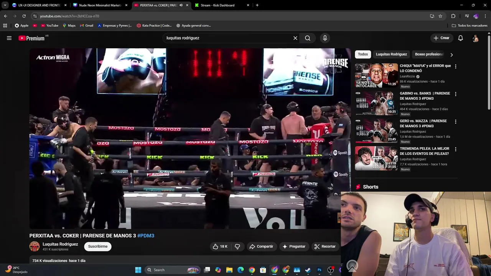Open Todos los marcadores folder
491x276 pixels.
(x=470, y=26)
